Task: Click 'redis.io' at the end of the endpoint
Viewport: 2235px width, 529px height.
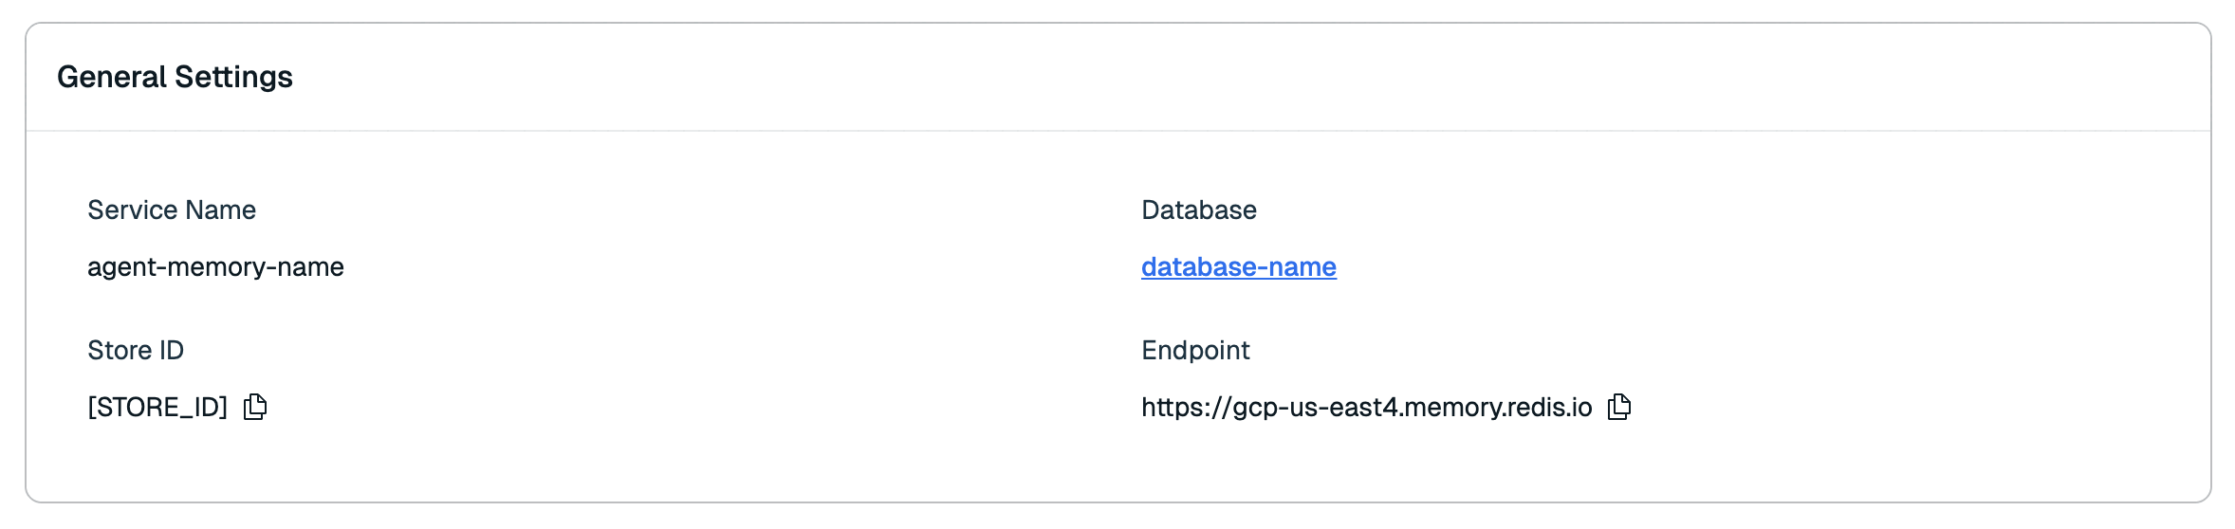Action: [1548, 407]
